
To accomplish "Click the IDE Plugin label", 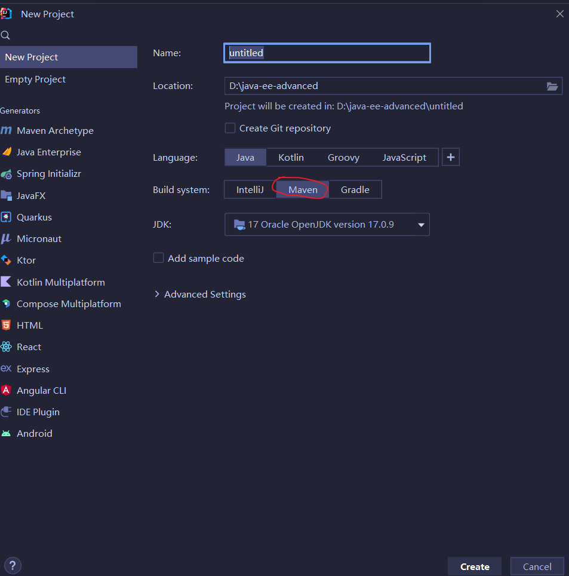I will click(x=38, y=412).
